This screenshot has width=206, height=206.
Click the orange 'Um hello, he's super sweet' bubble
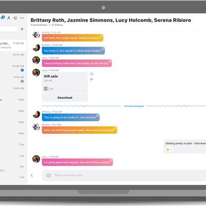point(73,38)
